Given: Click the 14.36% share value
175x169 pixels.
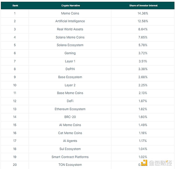Looking at the screenshot, I should click(143, 13).
